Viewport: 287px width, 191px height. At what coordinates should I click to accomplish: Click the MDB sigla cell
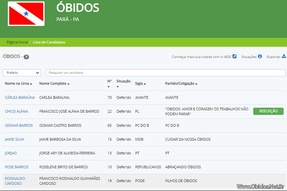point(139,139)
